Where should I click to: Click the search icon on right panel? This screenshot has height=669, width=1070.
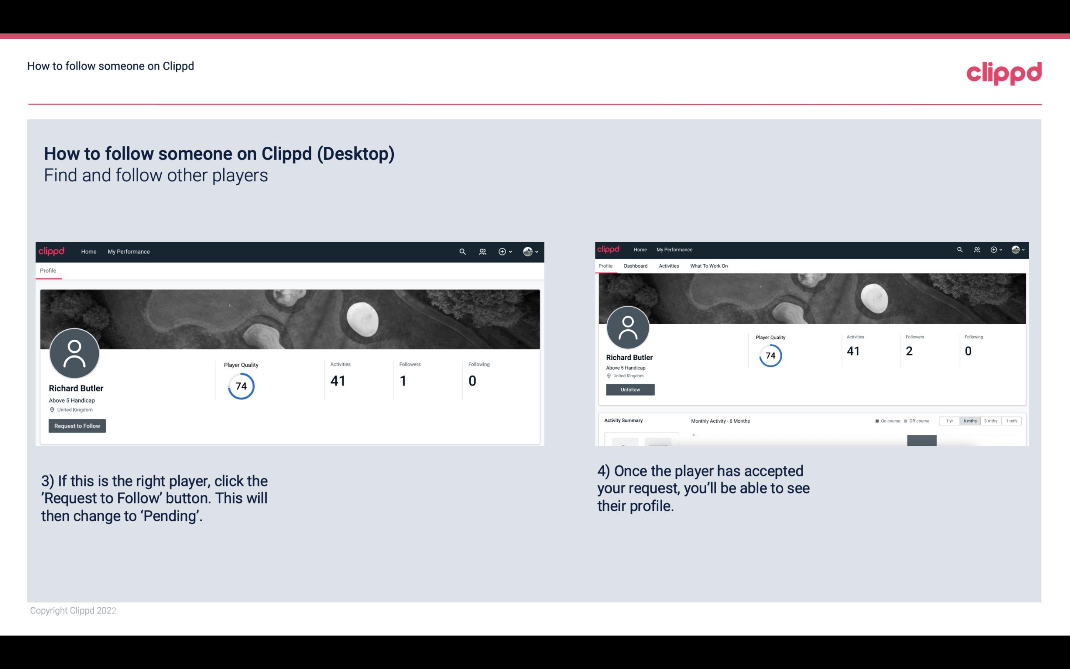pos(959,249)
